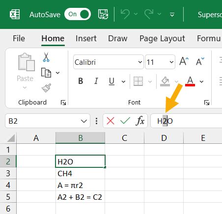Open the Copy options dropdown
Image resolution: width=222 pixels, height=214 pixels.
click(x=58, y=73)
